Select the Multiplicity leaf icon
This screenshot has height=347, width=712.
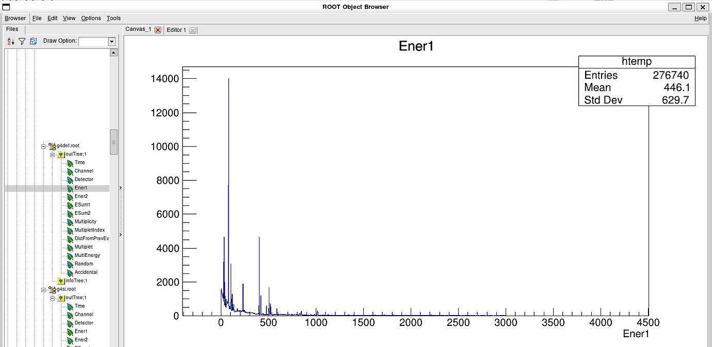pyautogui.click(x=70, y=222)
